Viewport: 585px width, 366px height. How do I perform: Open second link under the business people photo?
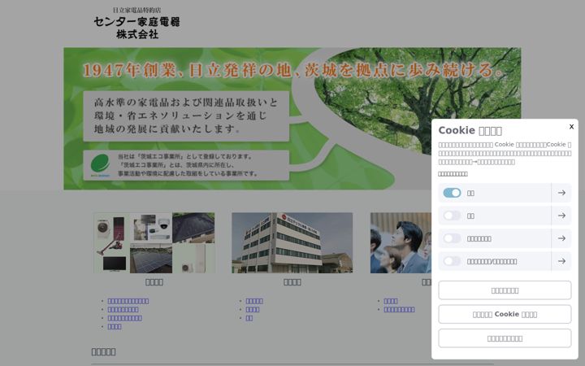[x=399, y=310]
